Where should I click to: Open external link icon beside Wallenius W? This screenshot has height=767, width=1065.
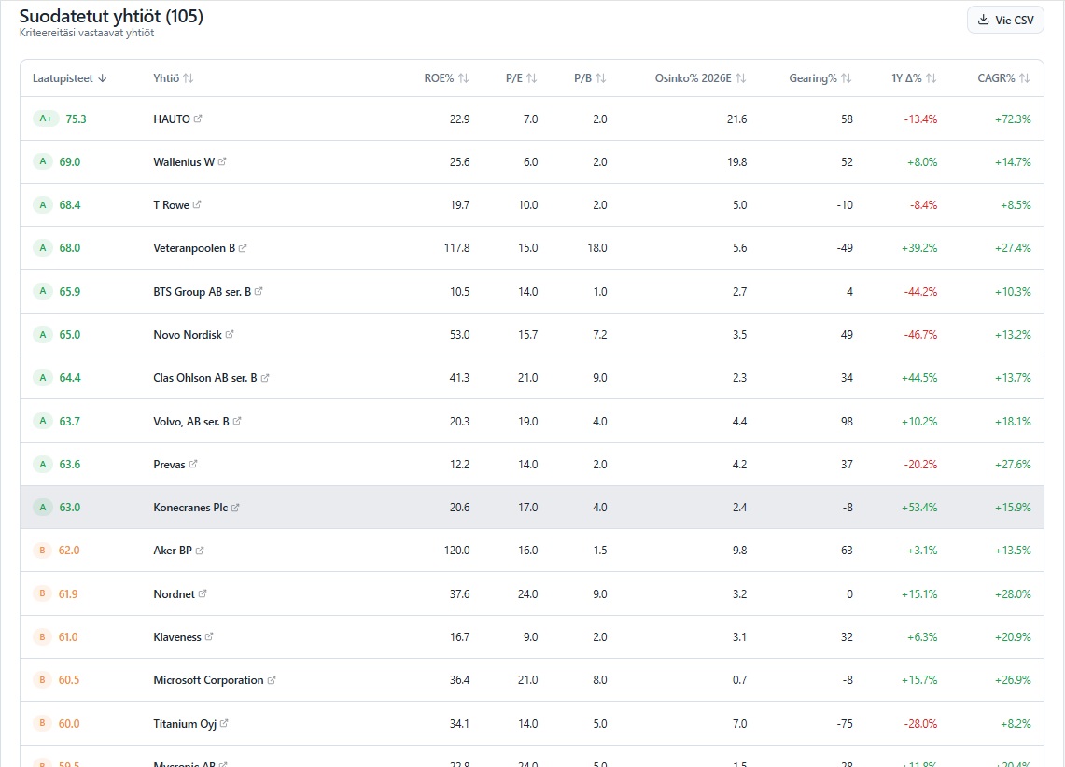[x=222, y=162]
